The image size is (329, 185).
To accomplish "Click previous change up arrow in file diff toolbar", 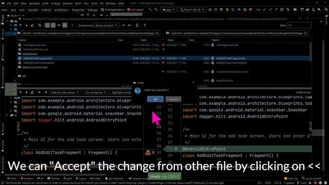I will 21,92.
